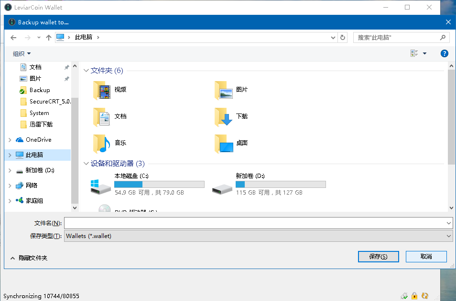Refresh the current folder view
456x301 pixels.
tap(343, 37)
